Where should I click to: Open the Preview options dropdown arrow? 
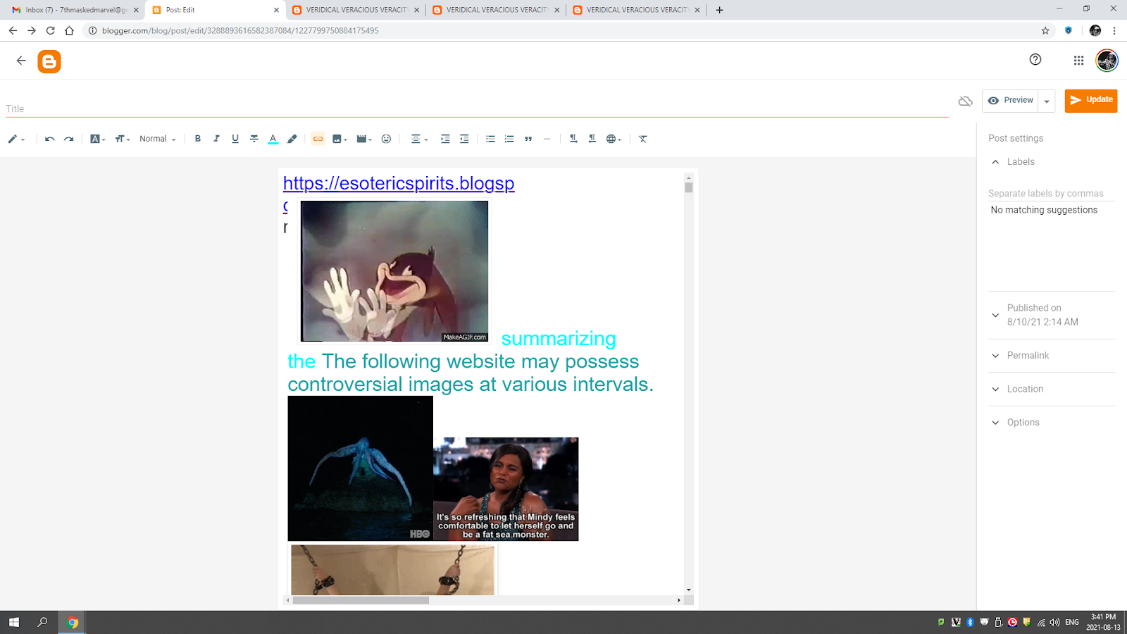click(x=1047, y=101)
